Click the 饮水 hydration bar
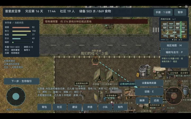191x119 pixels. (x=21, y=39)
